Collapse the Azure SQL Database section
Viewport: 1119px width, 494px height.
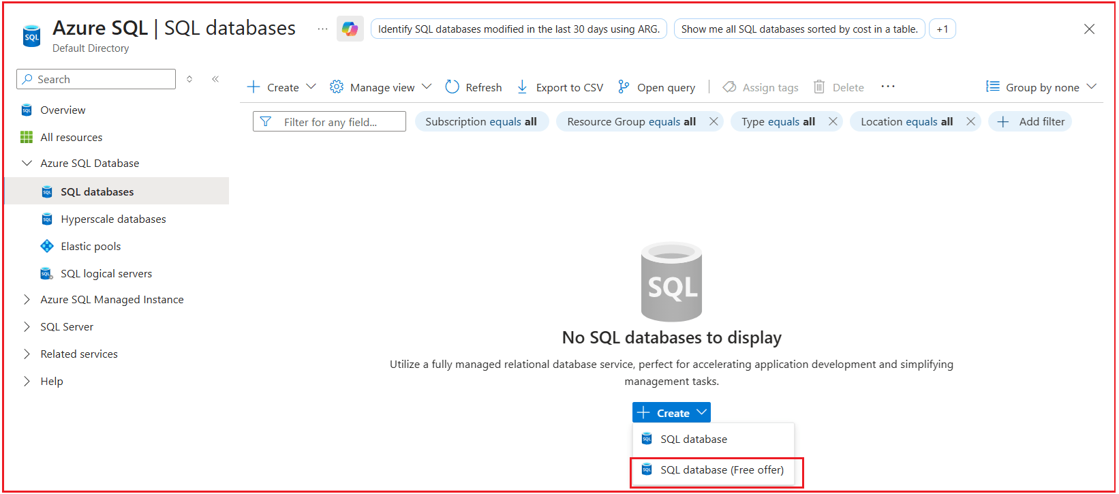point(27,163)
